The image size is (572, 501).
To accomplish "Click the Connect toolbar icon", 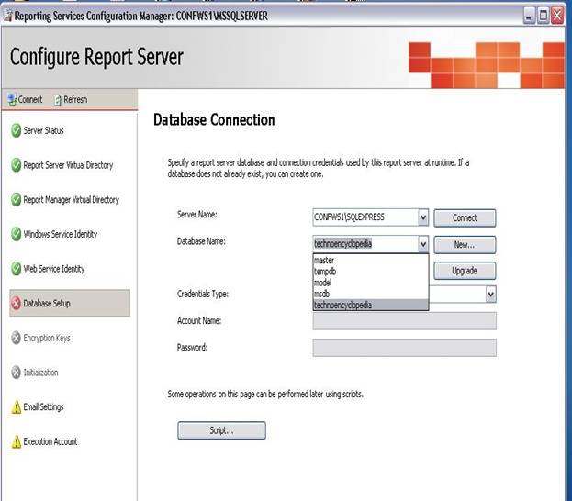I will coord(11,99).
